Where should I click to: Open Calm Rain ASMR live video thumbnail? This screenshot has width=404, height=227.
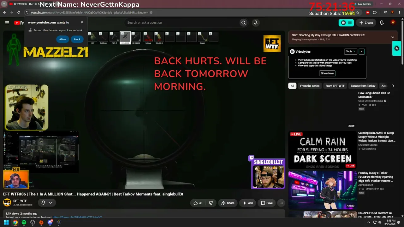click(x=322, y=150)
